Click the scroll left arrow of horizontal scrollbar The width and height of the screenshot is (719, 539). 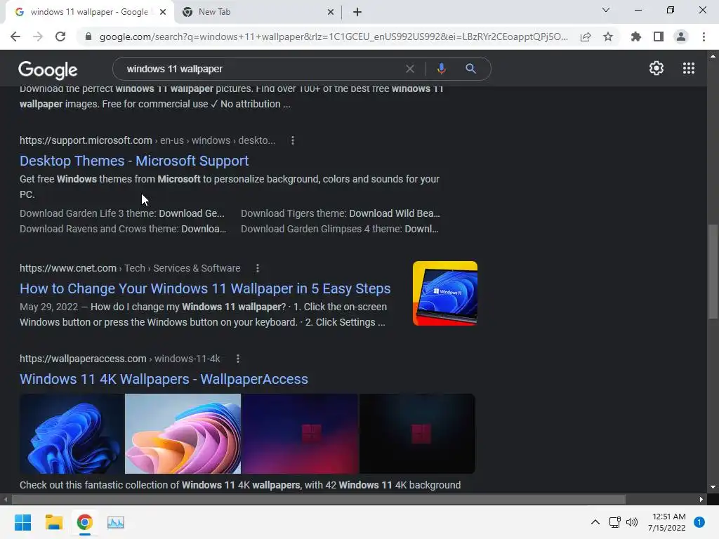5,499
